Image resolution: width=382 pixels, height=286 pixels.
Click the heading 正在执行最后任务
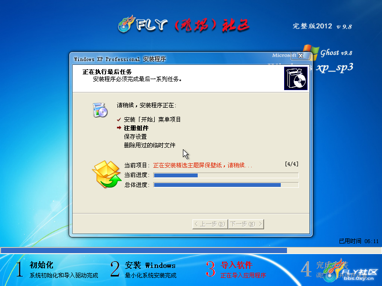tap(107, 72)
